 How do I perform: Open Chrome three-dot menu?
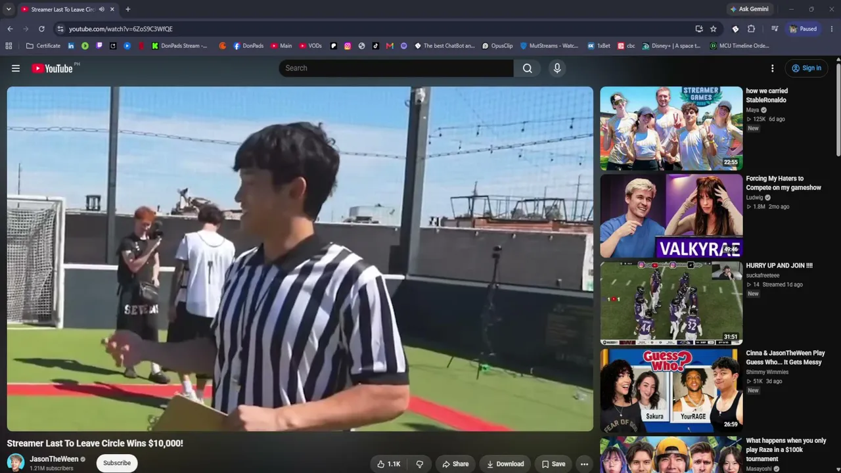(x=831, y=29)
